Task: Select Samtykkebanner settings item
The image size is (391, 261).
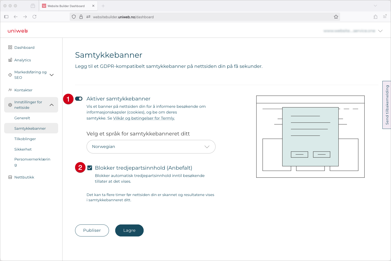Action: (31, 128)
